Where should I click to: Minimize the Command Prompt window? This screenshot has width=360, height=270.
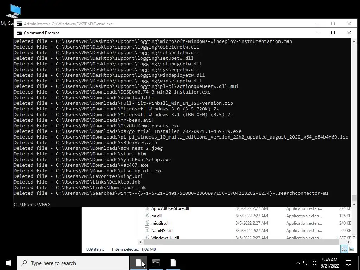pyautogui.click(x=317, y=33)
